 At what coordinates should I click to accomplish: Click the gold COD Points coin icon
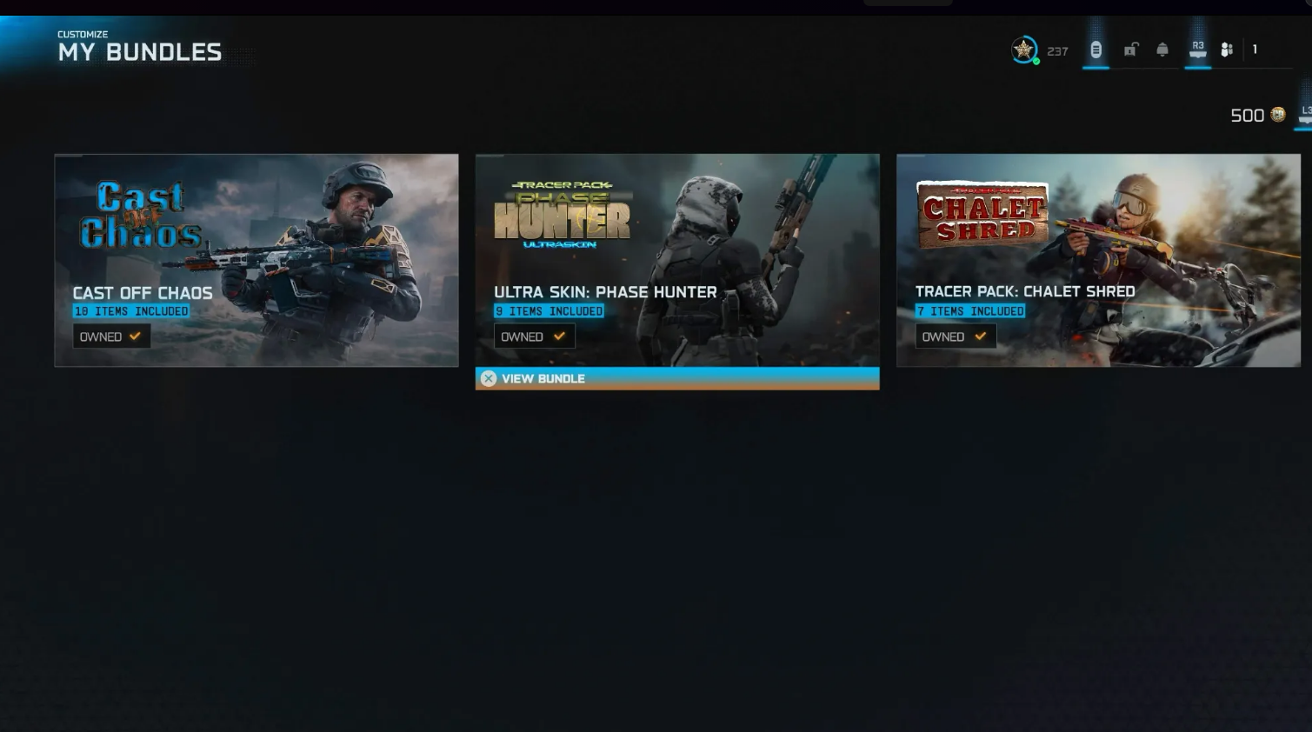[x=1278, y=115]
